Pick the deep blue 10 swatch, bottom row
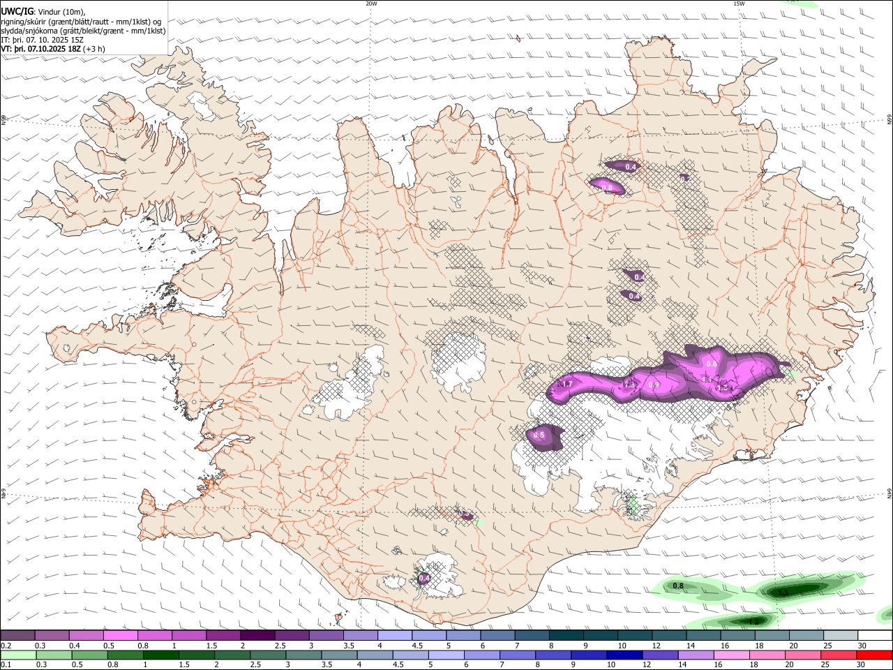This screenshot has width=893, height=670. pyautogui.click(x=624, y=655)
